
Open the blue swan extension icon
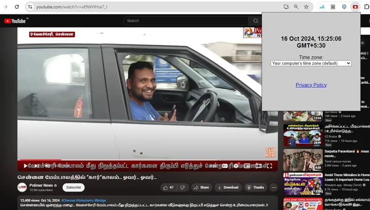pos(322,7)
